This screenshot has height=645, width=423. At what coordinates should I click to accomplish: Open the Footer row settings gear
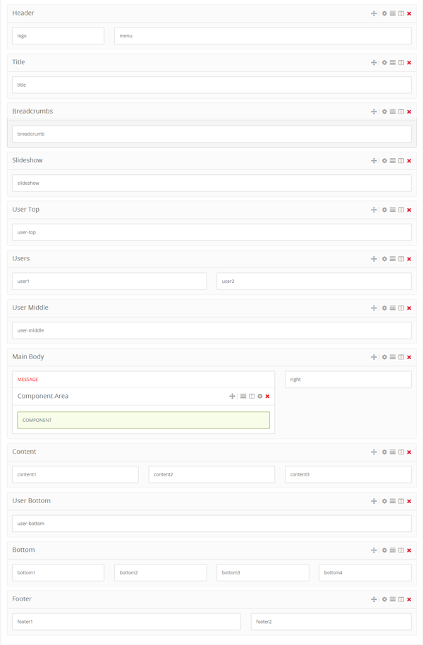pyautogui.click(x=384, y=599)
